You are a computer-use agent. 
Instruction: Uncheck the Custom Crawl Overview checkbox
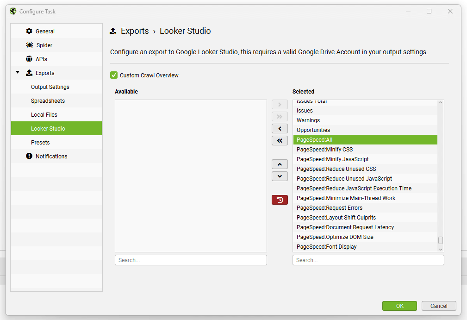click(114, 75)
